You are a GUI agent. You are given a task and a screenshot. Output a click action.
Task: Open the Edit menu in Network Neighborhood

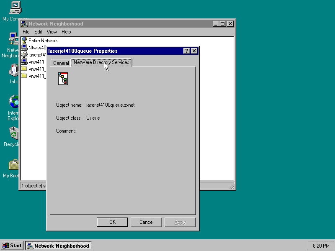click(x=38, y=32)
